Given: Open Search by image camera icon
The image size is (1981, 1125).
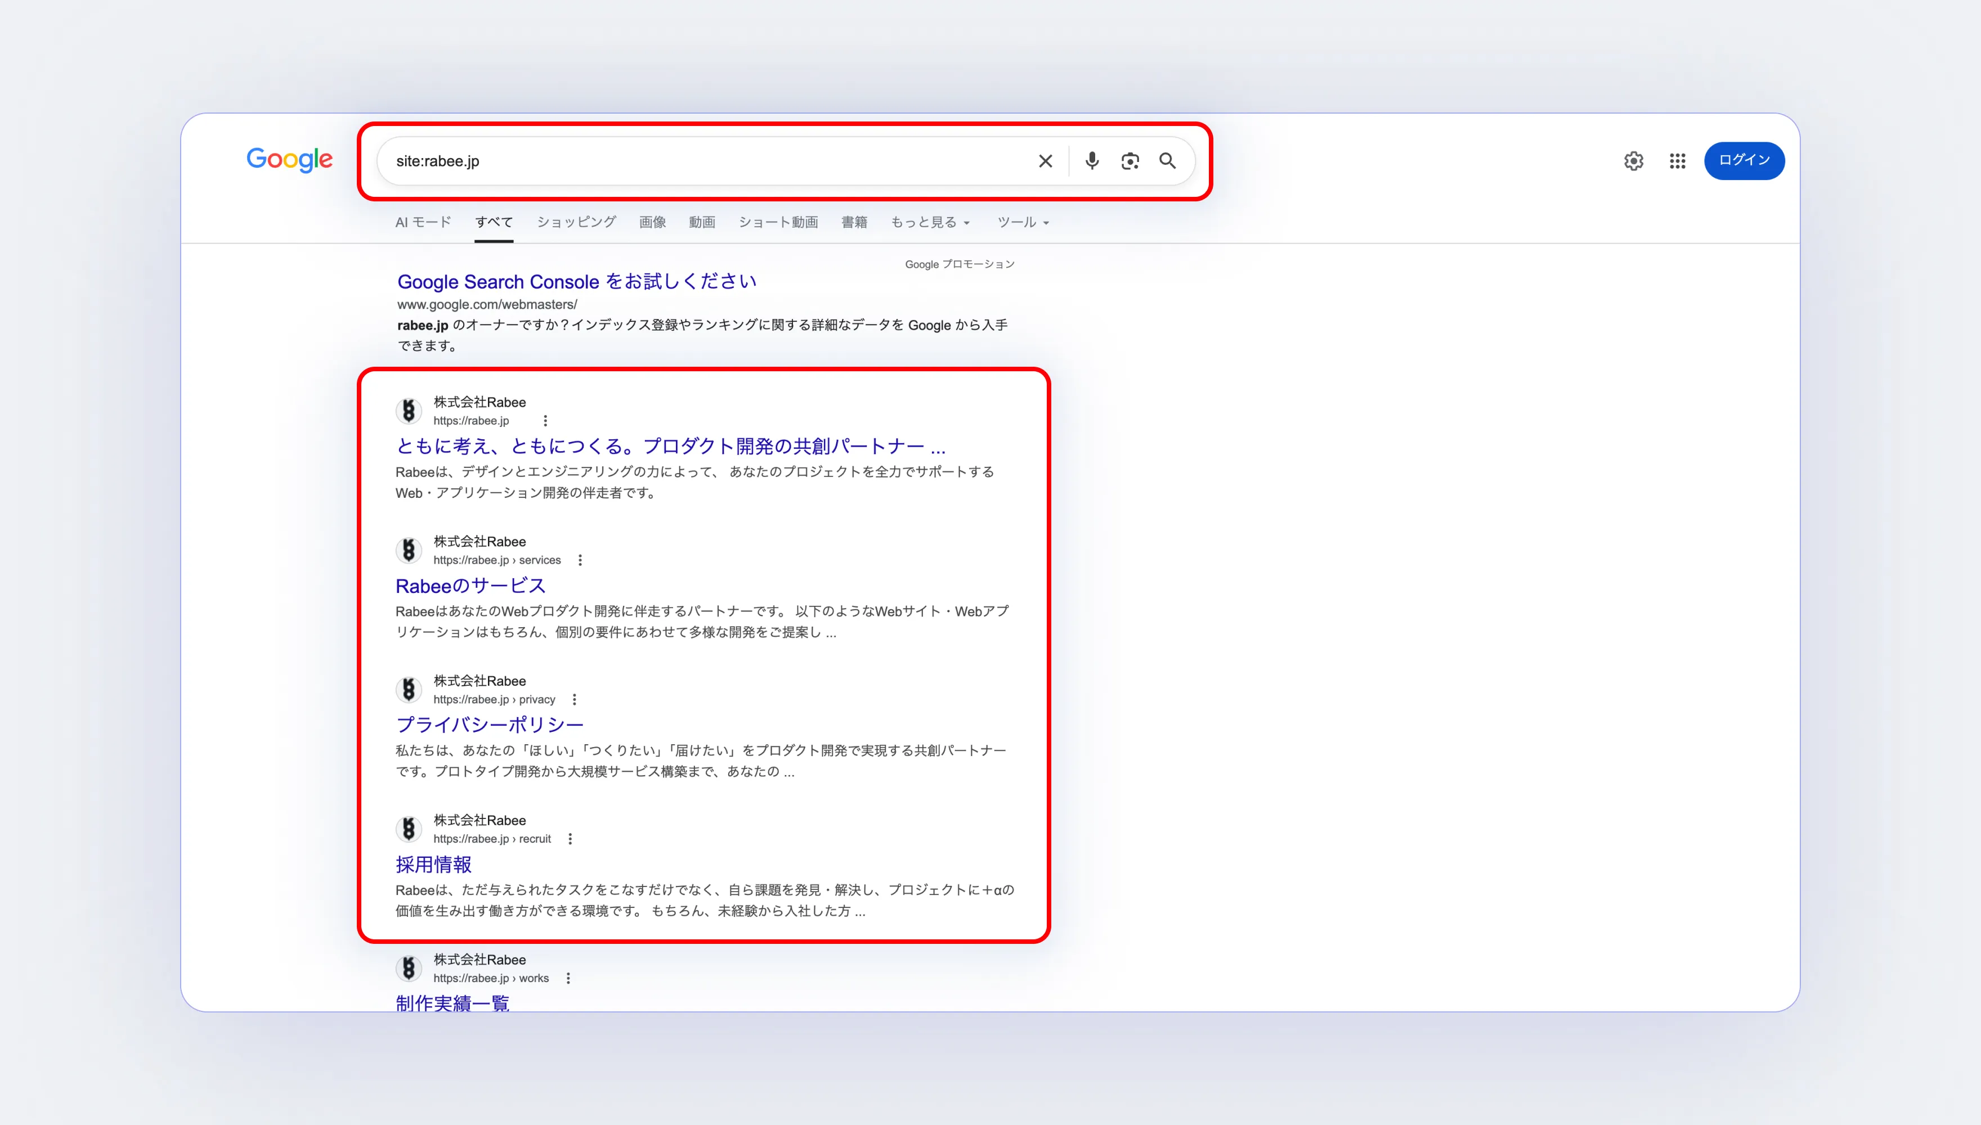Looking at the screenshot, I should (x=1130, y=161).
